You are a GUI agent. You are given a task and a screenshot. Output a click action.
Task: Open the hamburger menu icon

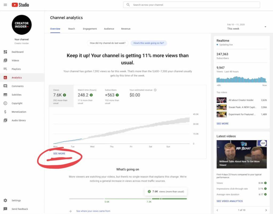(x=5, y=5)
